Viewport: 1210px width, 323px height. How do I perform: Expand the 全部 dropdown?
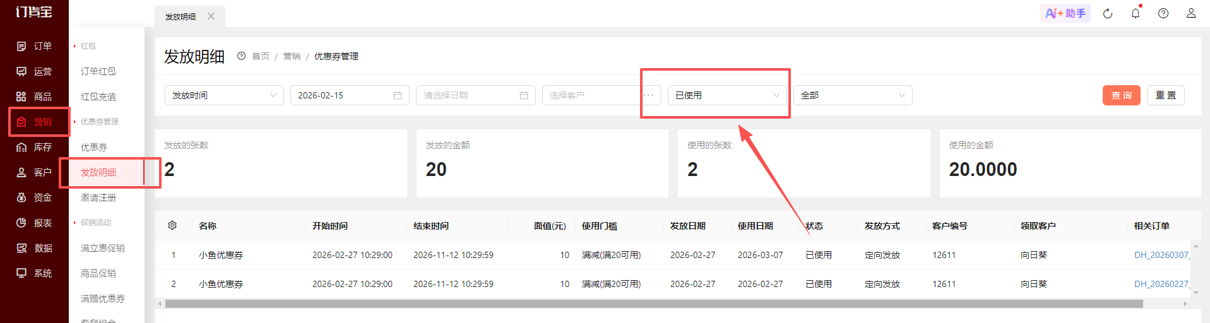coord(853,95)
